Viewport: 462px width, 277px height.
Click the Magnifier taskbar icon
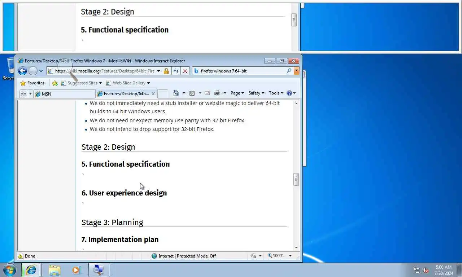click(99, 270)
